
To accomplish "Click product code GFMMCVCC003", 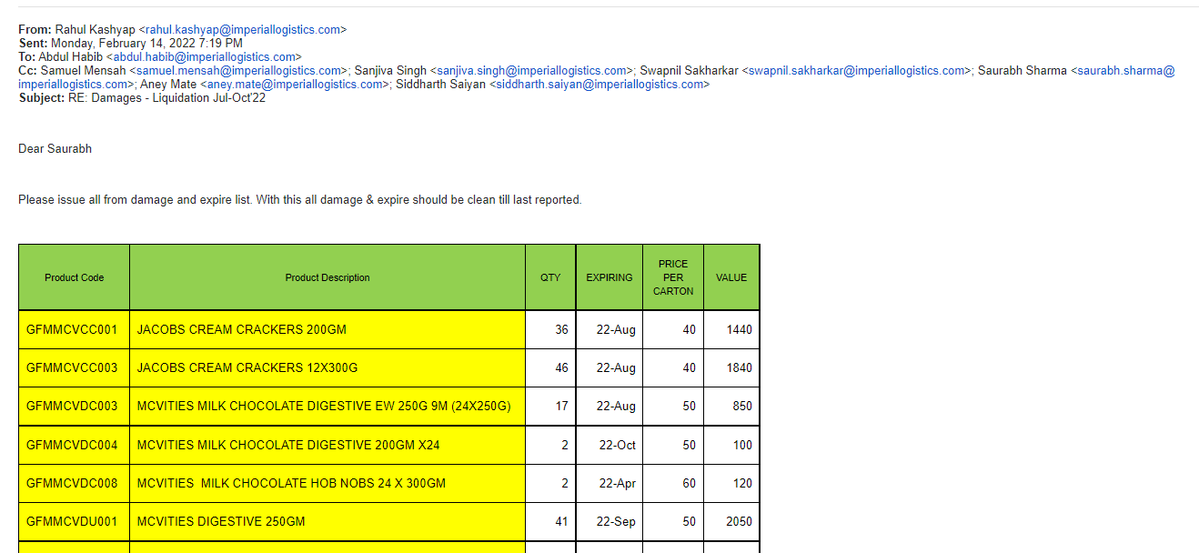I will [72, 367].
